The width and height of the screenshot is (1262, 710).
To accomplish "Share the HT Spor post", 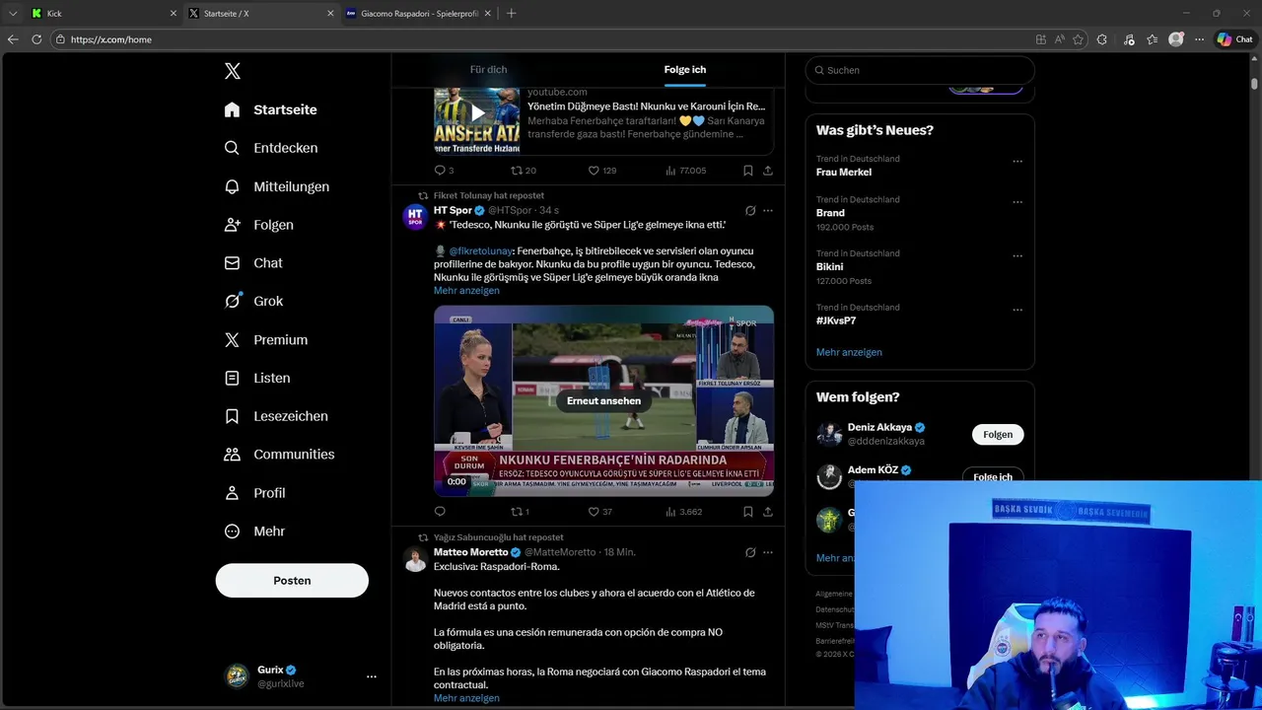I will click(x=768, y=512).
